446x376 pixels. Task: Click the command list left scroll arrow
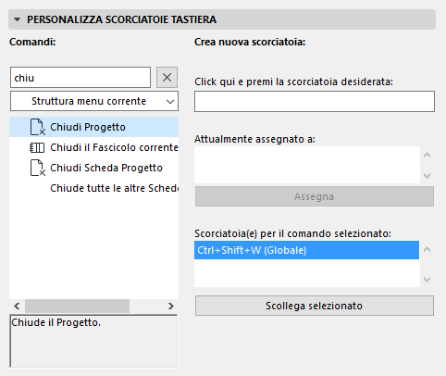17,306
